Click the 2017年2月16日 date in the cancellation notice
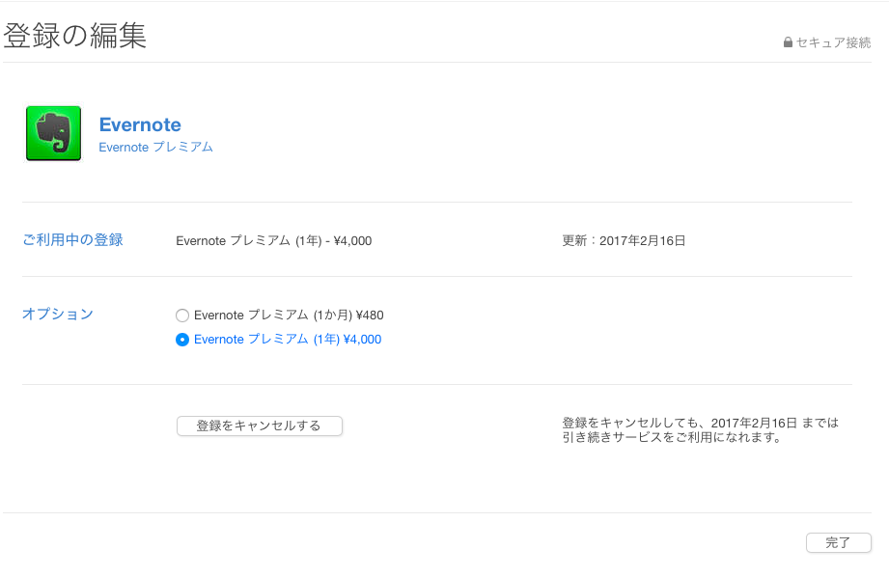The height and width of the screenshot is (577, 889). coord(754,423)
